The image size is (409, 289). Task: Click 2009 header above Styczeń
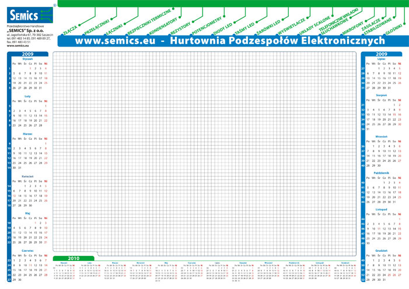coord(27,54)
